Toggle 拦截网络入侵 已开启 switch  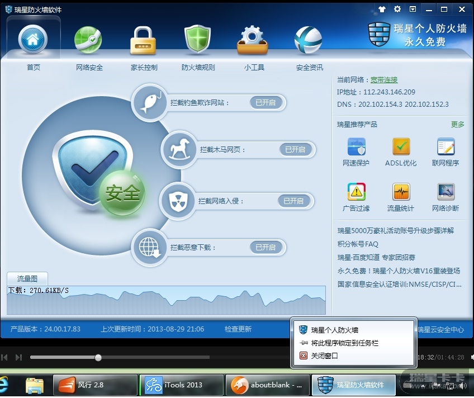293,201
